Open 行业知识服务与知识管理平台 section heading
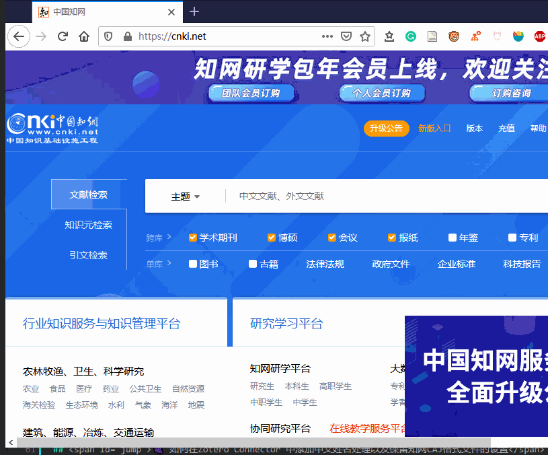Image resolution: width=548 pixels, height=455 pixels. point(102,324)
